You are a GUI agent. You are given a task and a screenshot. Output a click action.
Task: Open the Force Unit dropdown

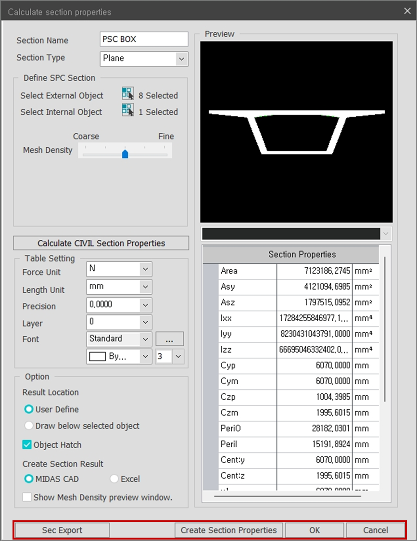pyautogui.click(x=145, y=269)
